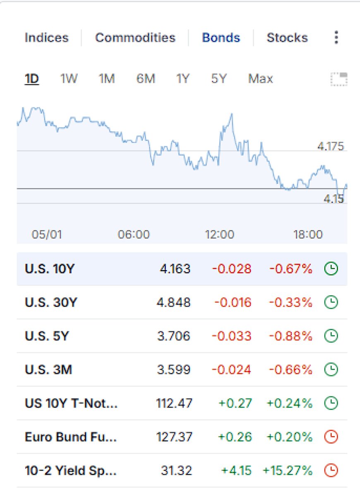Open the U.S. 30Y bond row
360x495 pixels.
pos(182,302)
